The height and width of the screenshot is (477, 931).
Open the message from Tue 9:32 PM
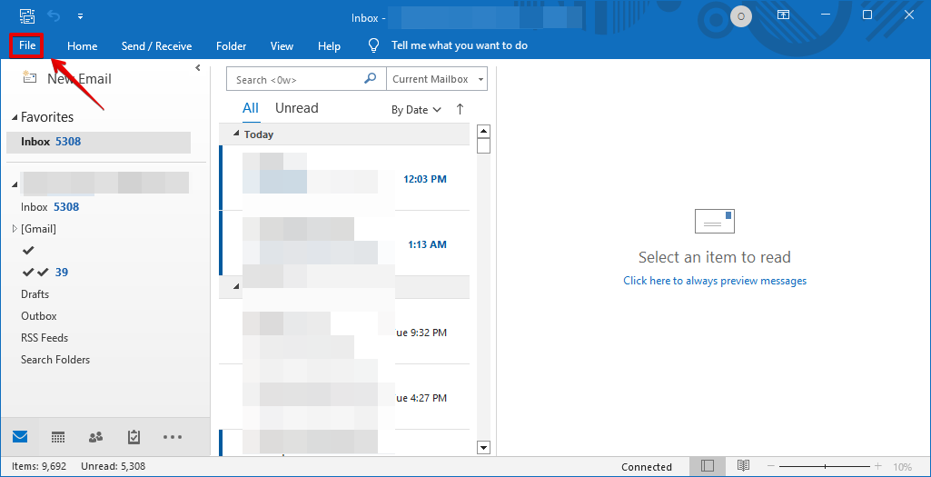pyautogui.click(x=344, y=332)
